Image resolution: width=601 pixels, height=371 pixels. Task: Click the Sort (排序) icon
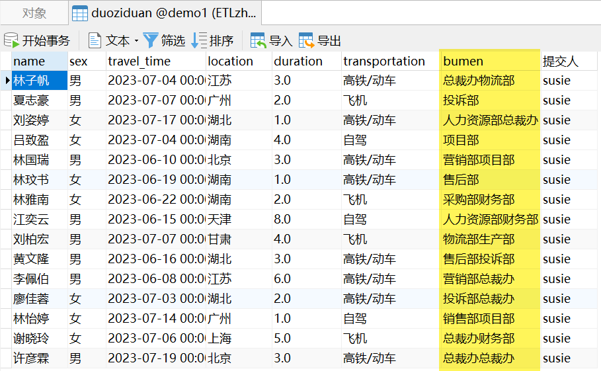(x=198, y=40)
